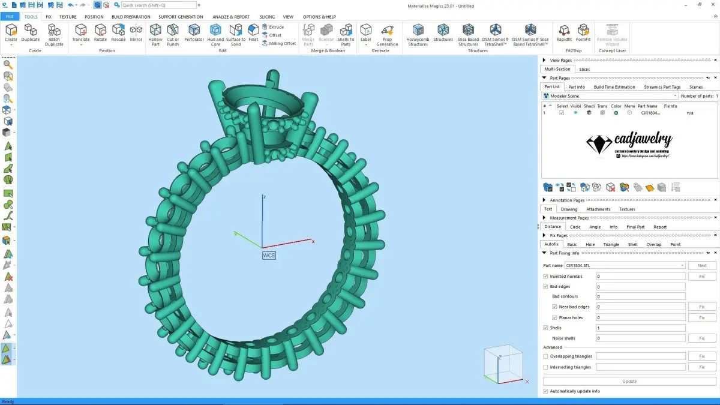Click the Update button
This screenshot has height=405, width=720.
(629, 381)
